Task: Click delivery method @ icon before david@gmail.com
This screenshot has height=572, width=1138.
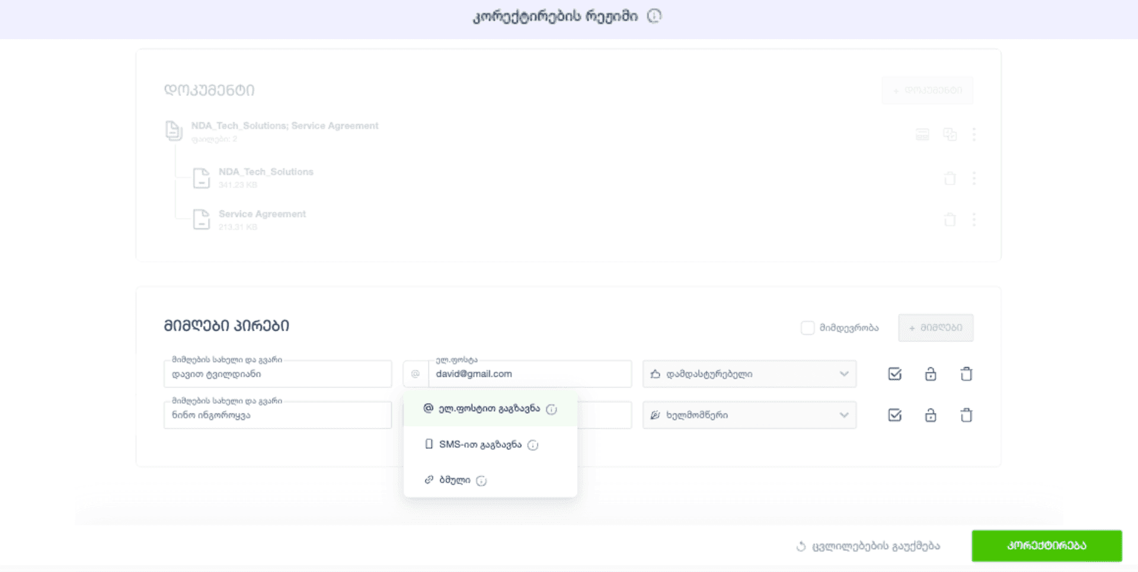Action: pos(415,374)
